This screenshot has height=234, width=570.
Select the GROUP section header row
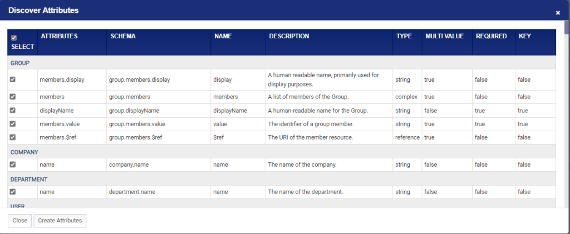[x=282, y=63]
